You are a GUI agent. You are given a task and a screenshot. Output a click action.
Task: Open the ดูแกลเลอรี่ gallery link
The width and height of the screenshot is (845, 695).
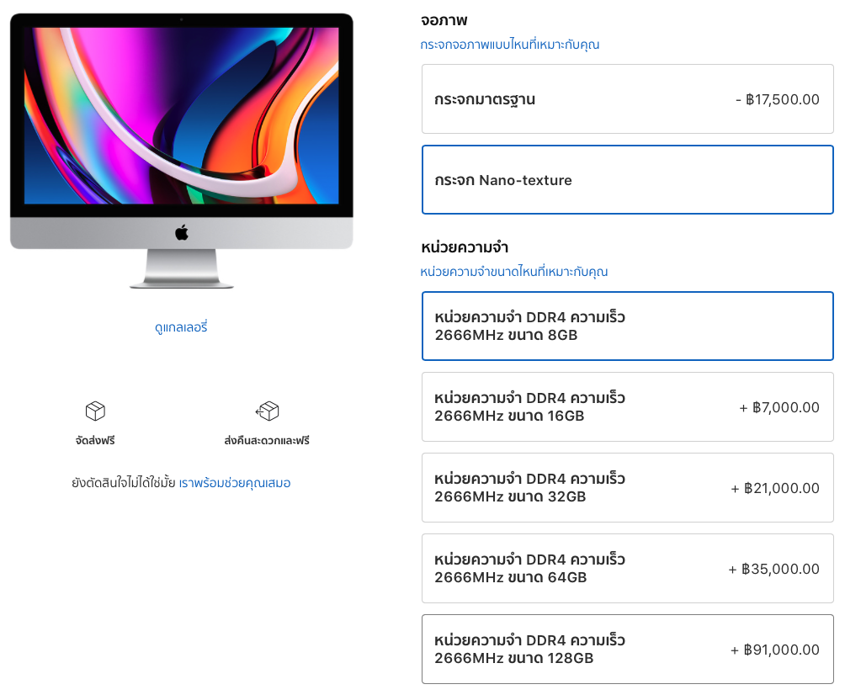[181, 327]
